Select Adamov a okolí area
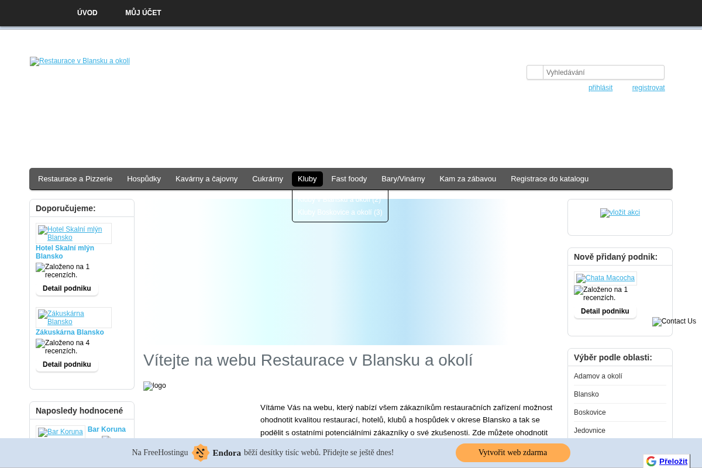Screen dimensions: 702x468 (x=620, y=376)
